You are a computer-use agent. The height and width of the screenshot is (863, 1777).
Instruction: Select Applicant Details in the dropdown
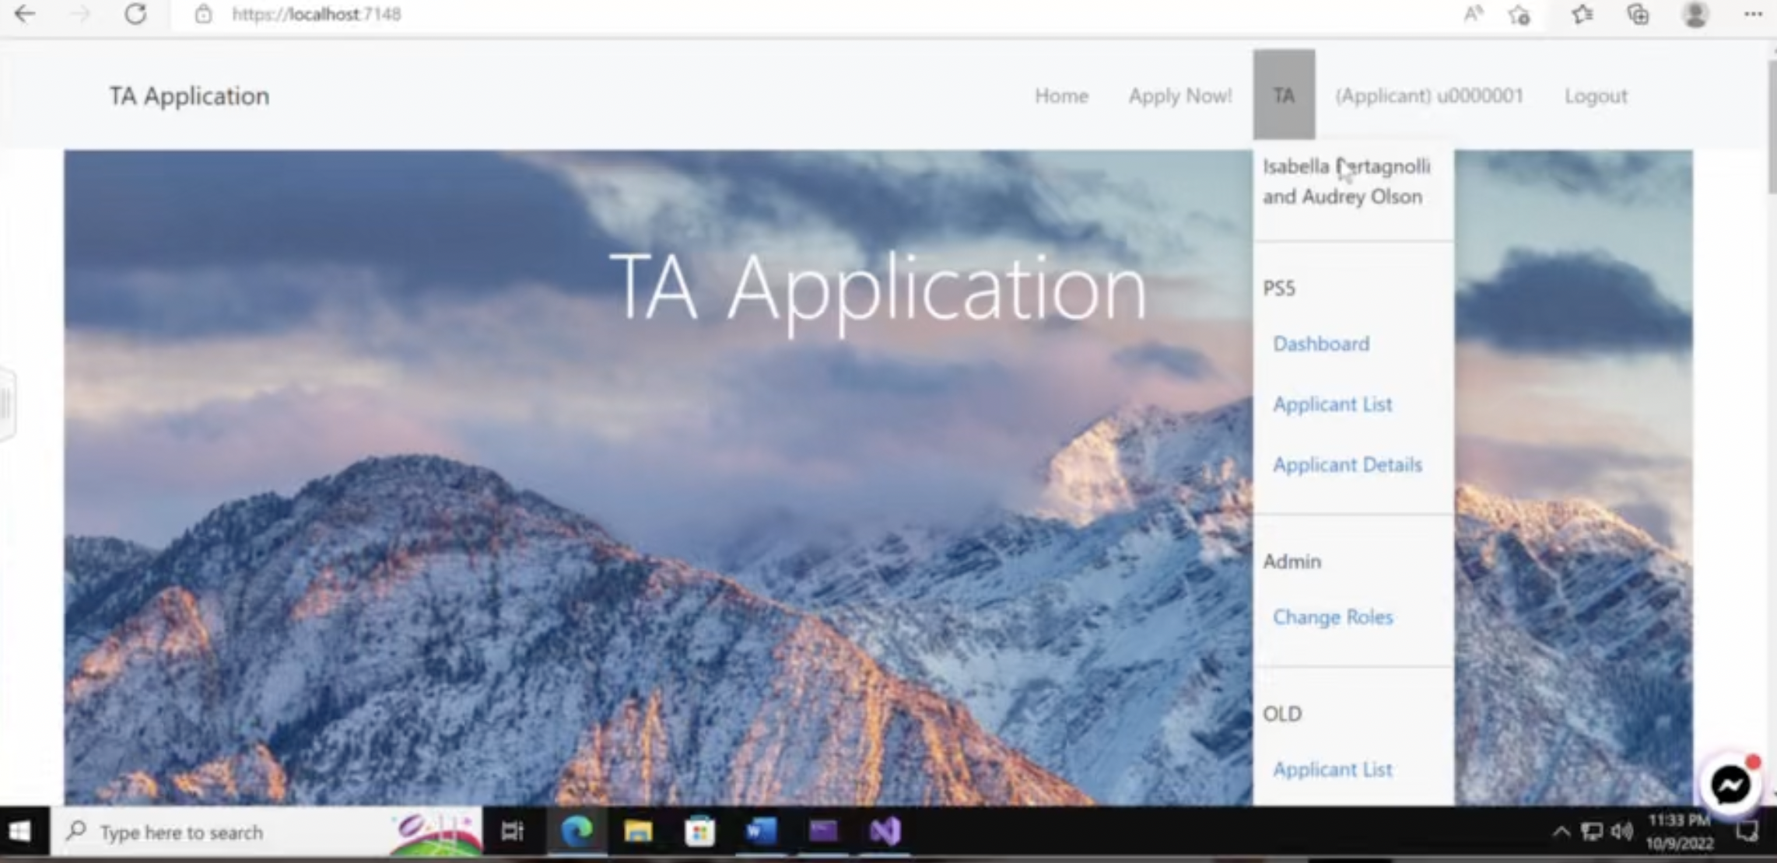(x=1348, y=465)
